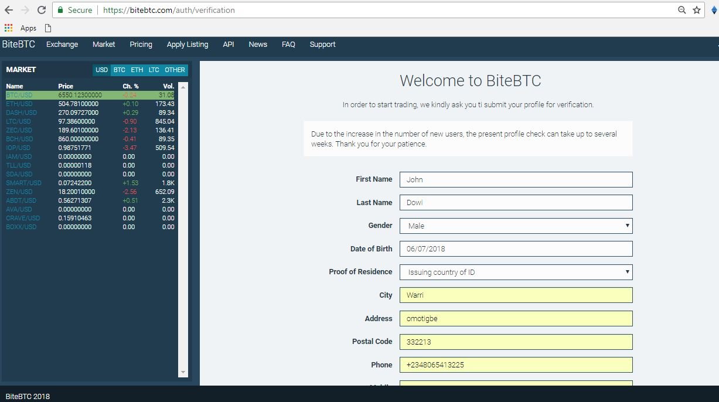
Task: Click the City field containing Warri
Action: (516, 295)
